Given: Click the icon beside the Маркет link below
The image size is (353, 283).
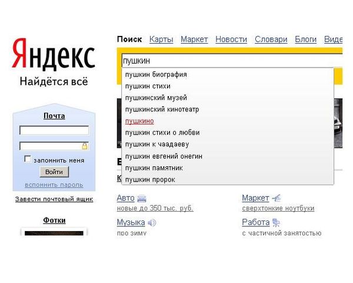Looking at the screenshot, I should click(x=277, y=198).
